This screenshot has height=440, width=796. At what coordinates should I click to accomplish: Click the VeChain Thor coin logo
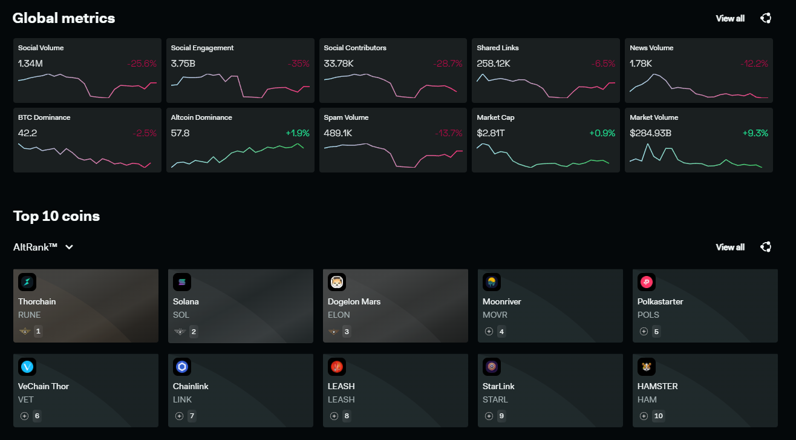click(x=27, y=367)
